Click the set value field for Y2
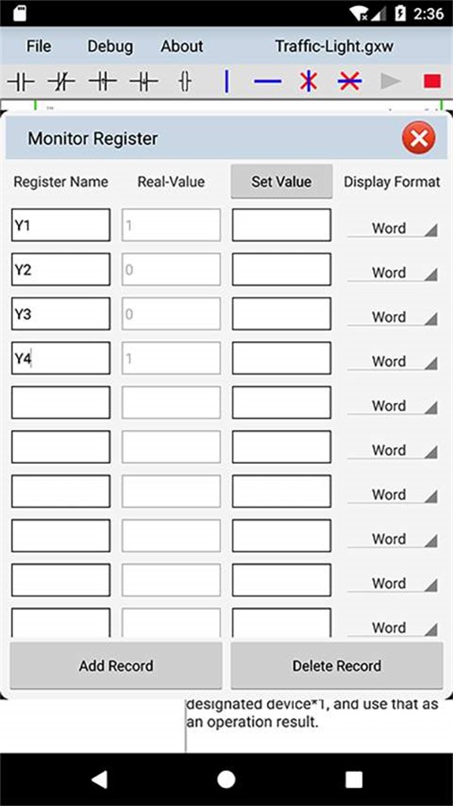 coord(281,270)
